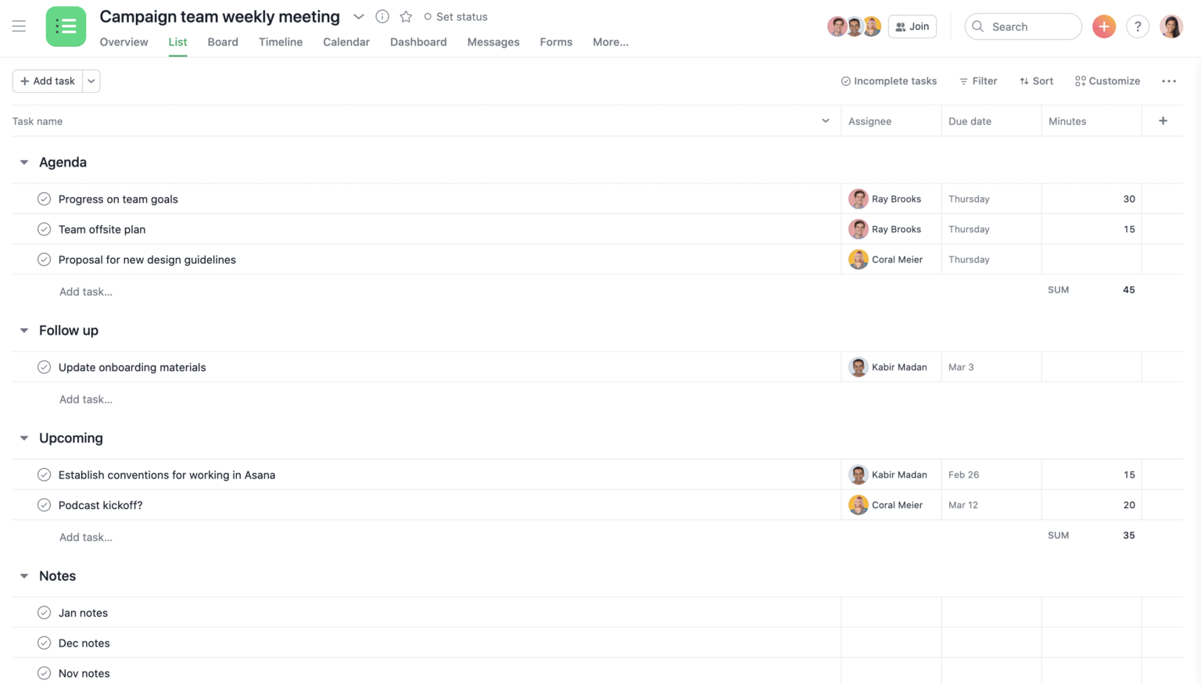Click the Search field
Image resolution: width=1201 pixels, height=684 pixels.
(1023, 27)
